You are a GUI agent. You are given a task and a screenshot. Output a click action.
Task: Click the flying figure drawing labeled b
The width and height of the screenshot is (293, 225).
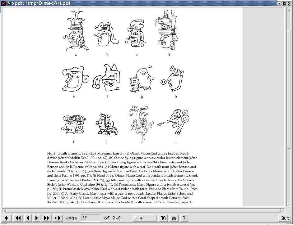(106, 34)
